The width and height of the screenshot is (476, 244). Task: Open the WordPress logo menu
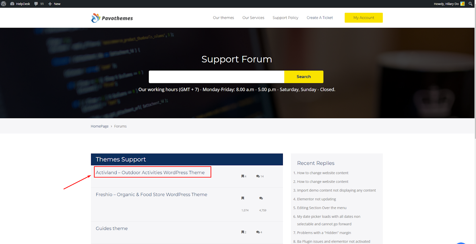coord(4,4)
